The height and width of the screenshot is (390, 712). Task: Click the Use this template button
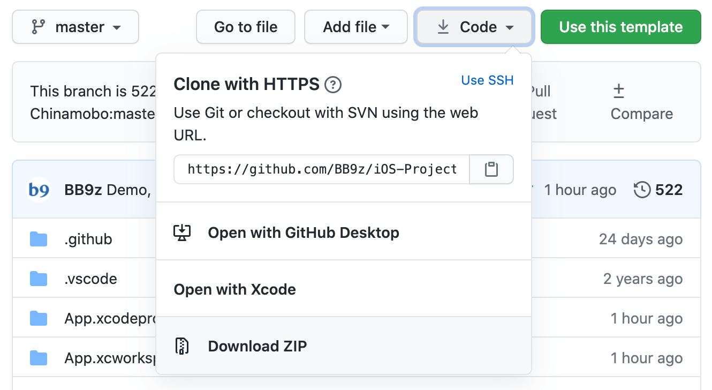coord(621,27)
